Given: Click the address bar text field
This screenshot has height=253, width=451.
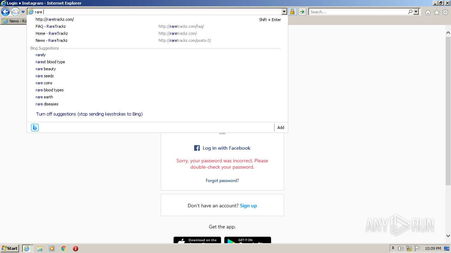Looking at the screenshot, I should (158, 12).
